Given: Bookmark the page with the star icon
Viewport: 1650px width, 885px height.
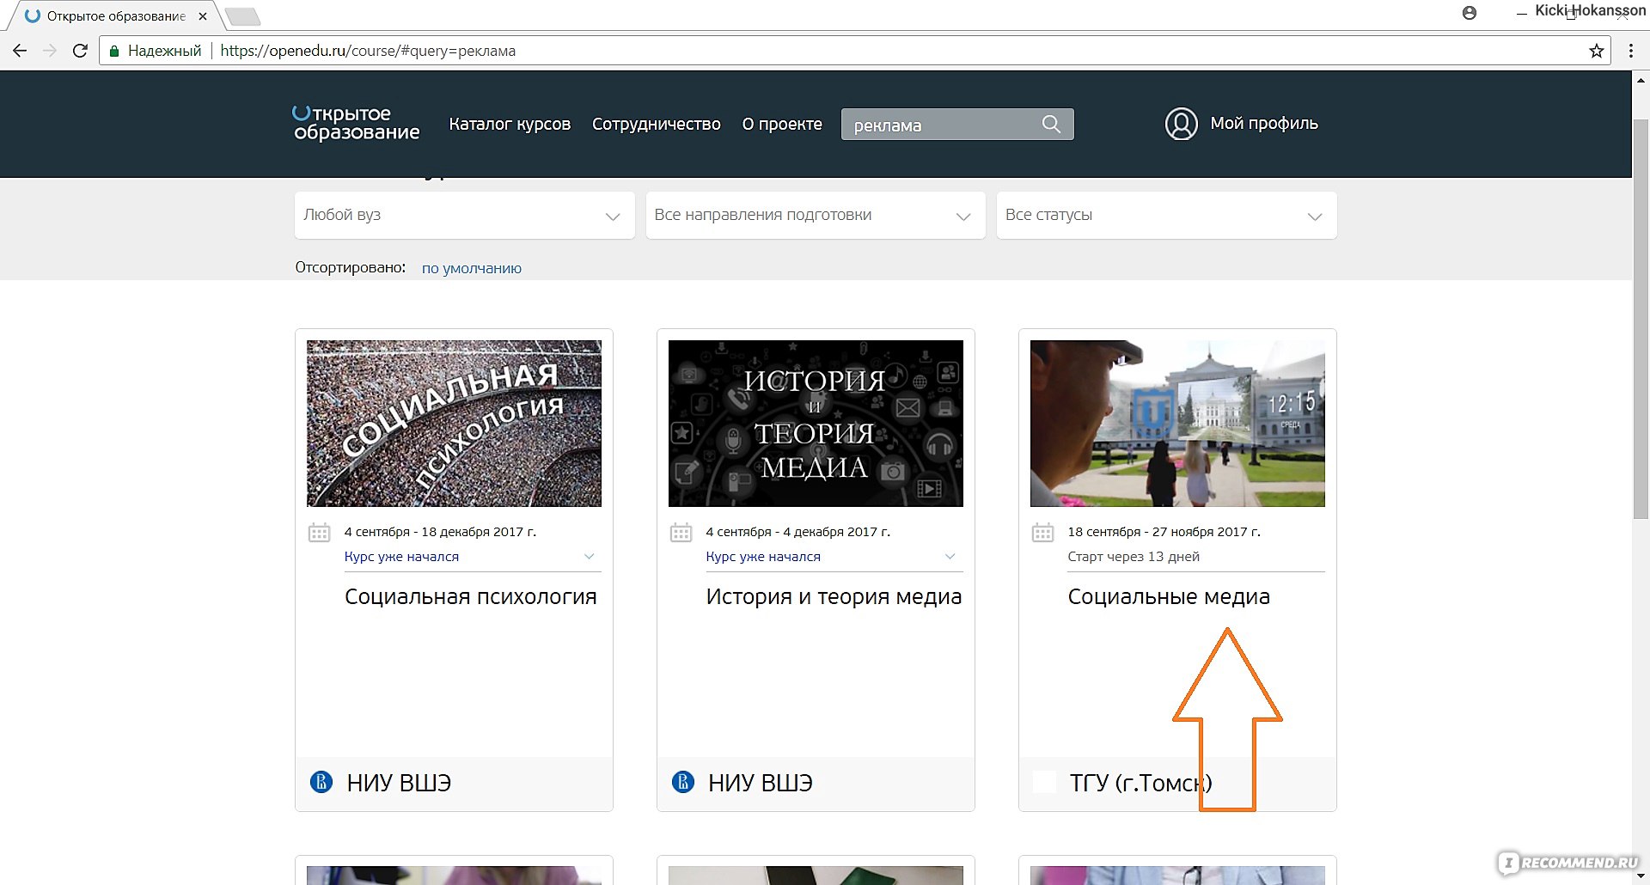Looking at the screenshot, I should [x=1597, y=51].
